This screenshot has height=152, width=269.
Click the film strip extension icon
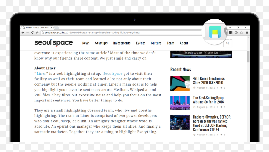click(x=231, y=32)
